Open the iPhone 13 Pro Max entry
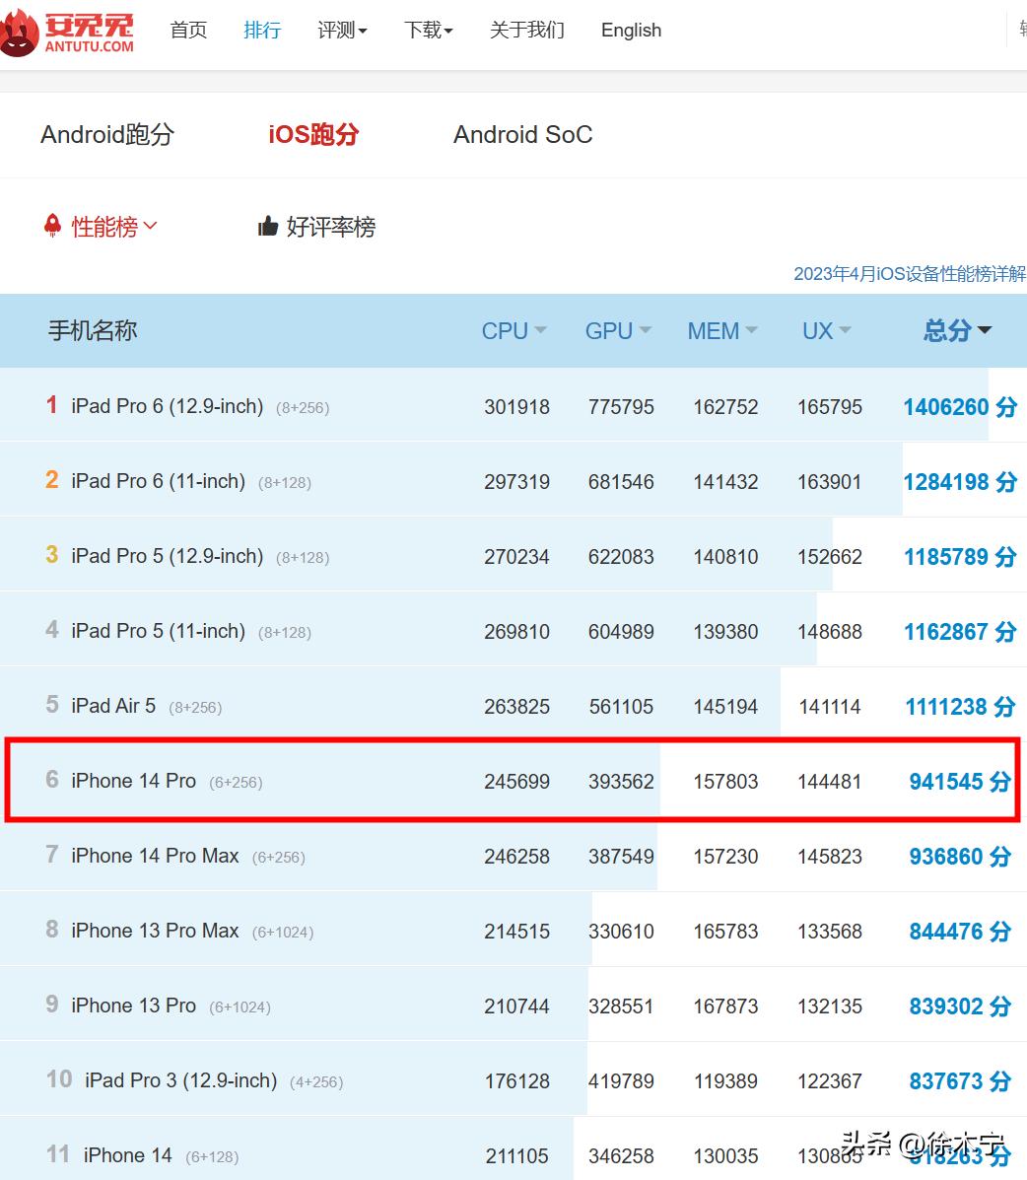This screenshot has width=1027, height=1180. (x=155, y=931)
